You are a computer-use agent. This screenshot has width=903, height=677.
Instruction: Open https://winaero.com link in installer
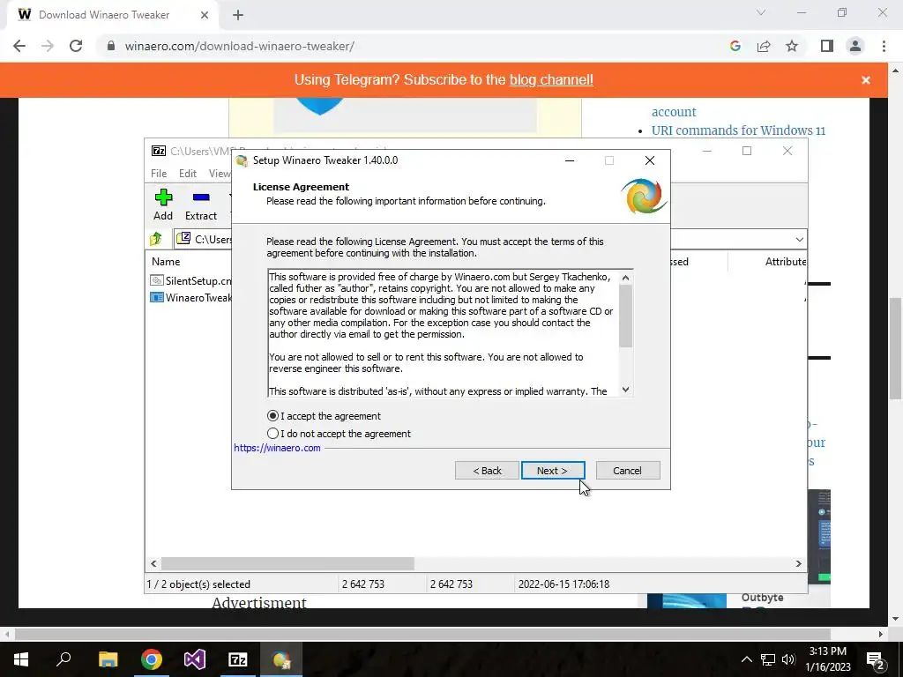point(277,448)
